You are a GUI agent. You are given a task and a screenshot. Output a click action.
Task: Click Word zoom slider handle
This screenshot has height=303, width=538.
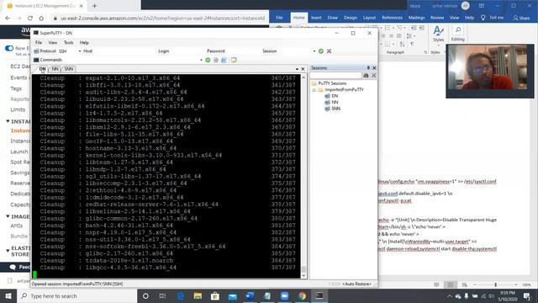coord(495,284)
